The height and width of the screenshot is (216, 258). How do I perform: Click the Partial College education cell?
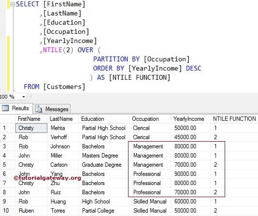point(104,211)
